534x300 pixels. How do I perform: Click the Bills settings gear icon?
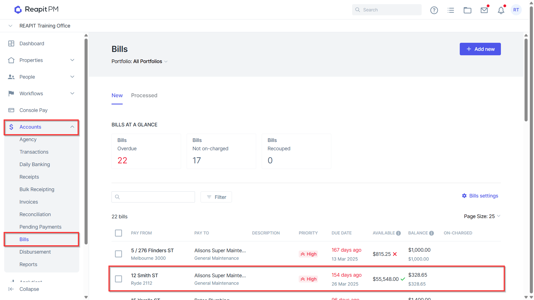click(464, 196)
